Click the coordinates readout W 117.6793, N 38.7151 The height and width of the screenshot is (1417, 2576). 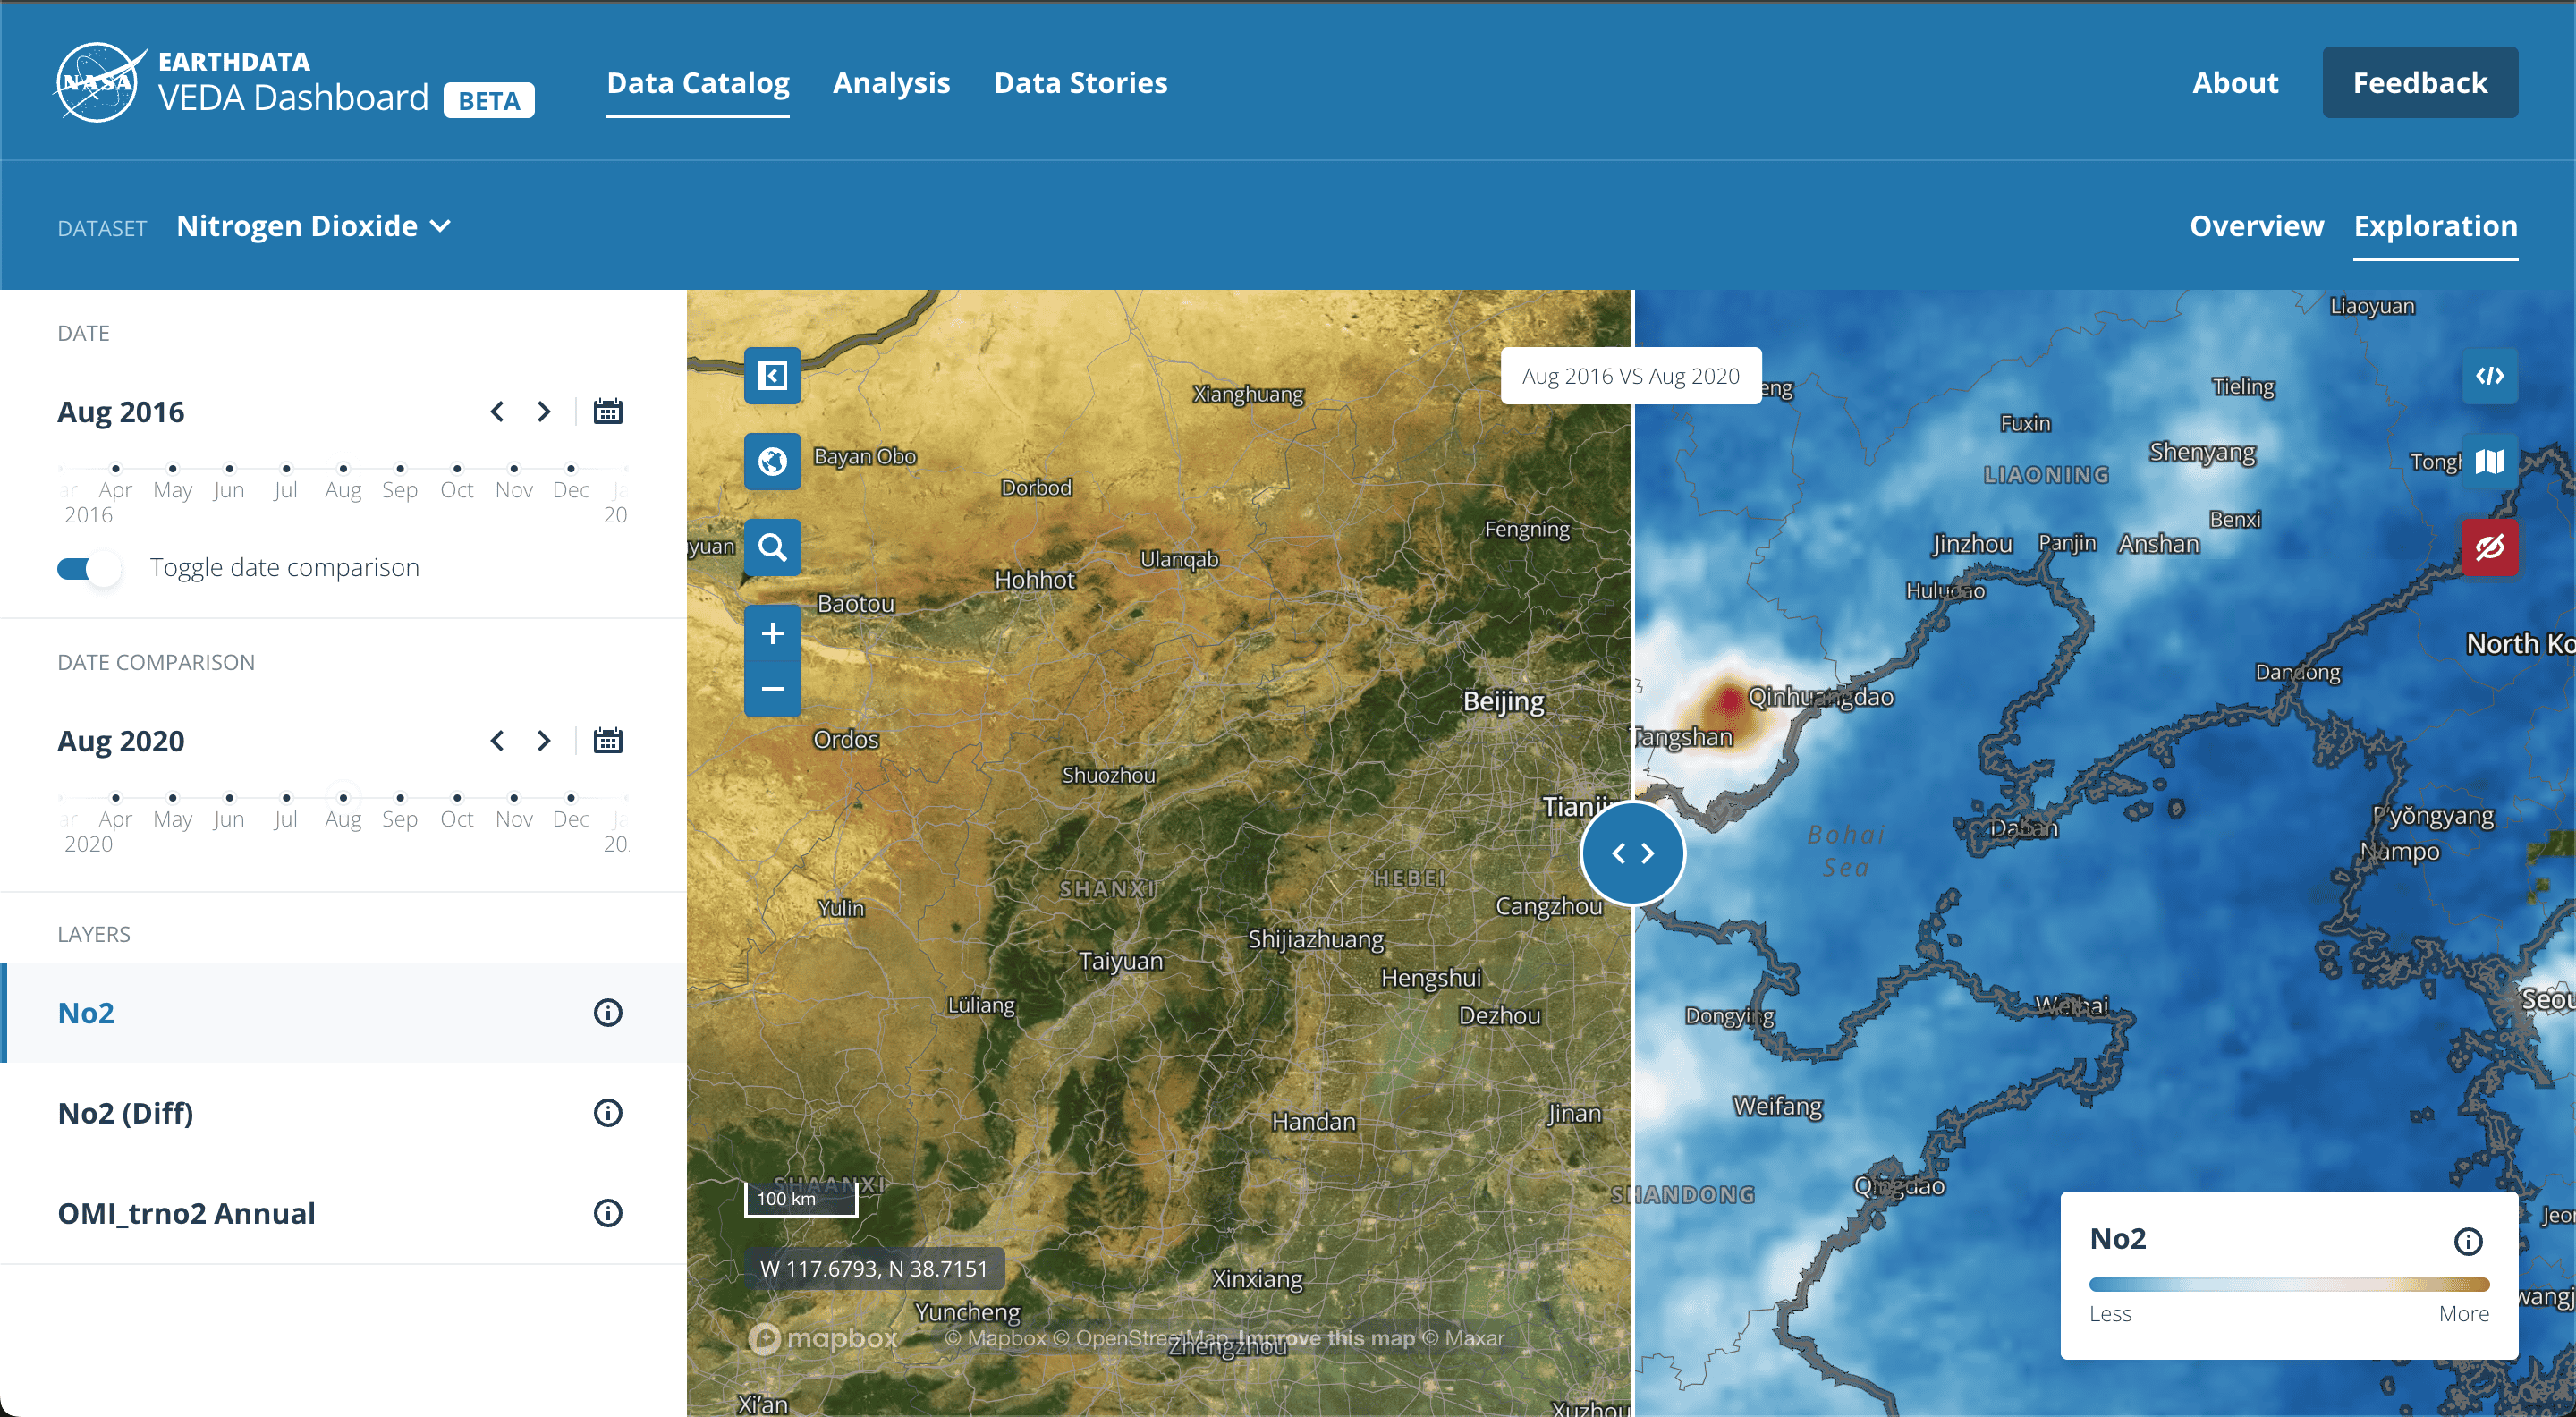coord(873,1269)
